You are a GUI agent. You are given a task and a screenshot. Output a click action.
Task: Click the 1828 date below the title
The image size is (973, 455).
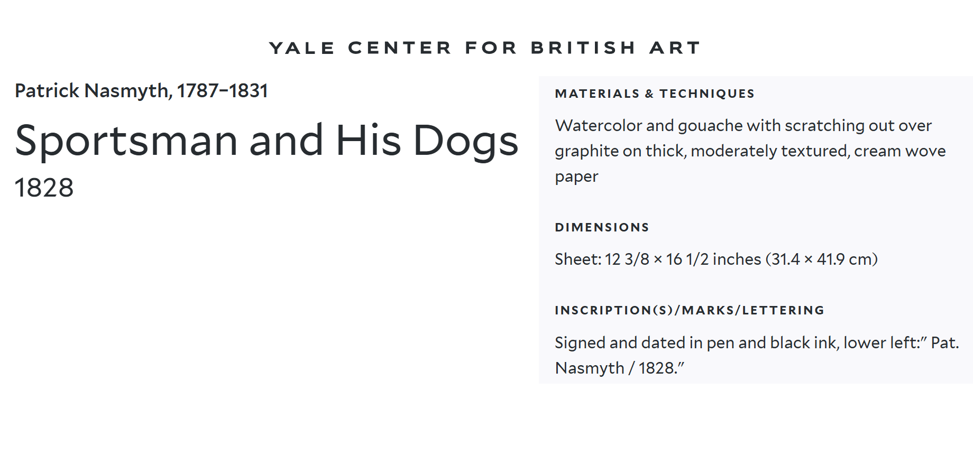44,188
